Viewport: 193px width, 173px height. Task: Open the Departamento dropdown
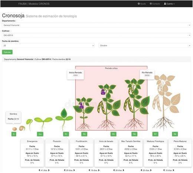point(96,25)
